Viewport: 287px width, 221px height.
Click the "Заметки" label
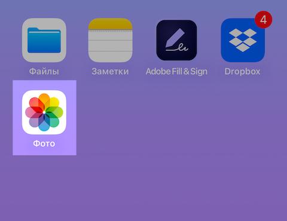coord(110,72)
